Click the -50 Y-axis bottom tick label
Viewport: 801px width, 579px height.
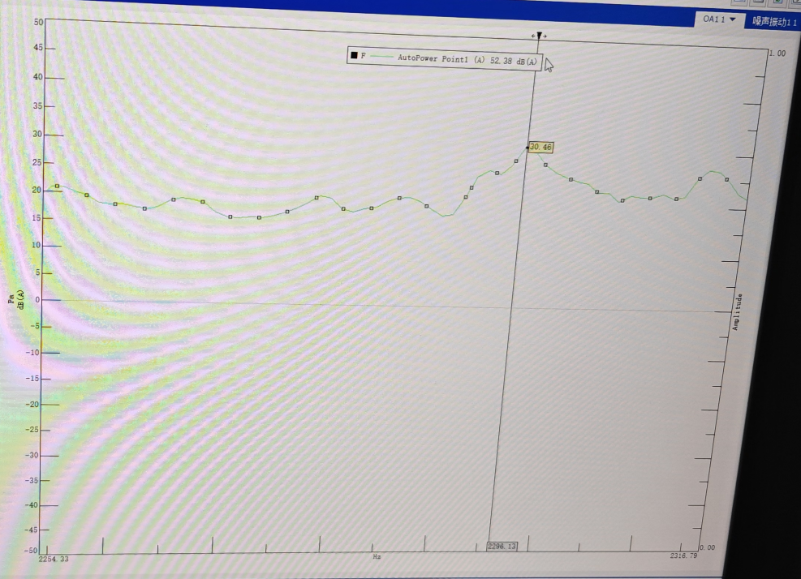pyautogui.click(x=31, y=551)
